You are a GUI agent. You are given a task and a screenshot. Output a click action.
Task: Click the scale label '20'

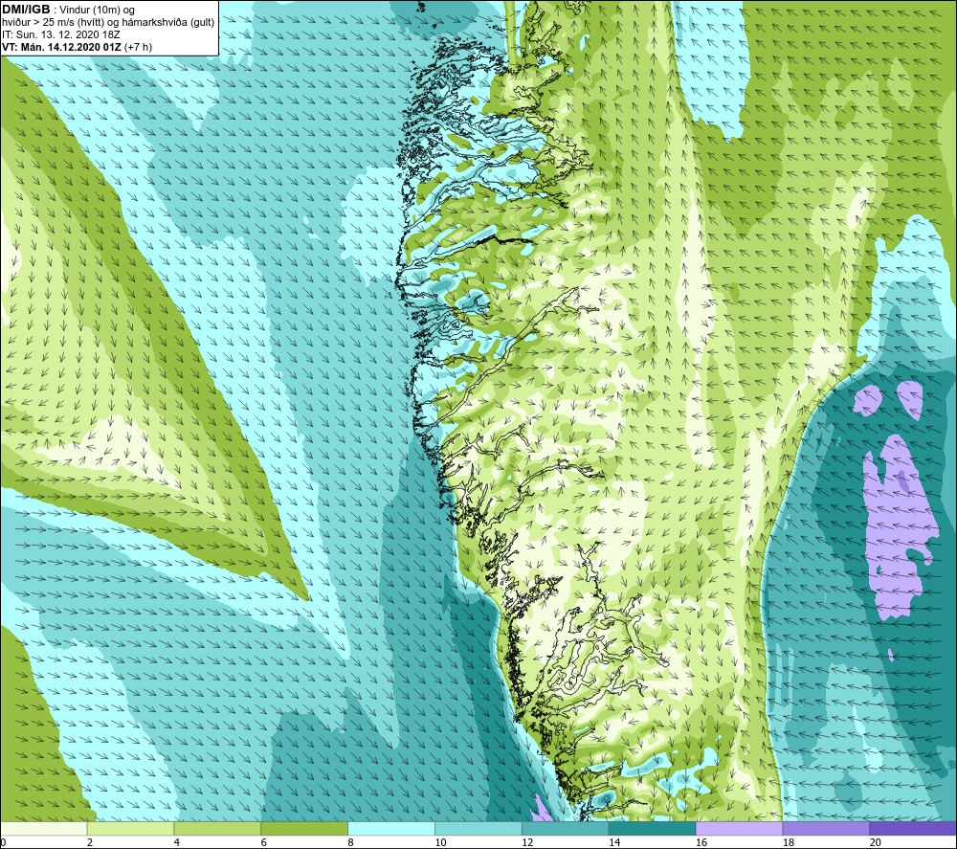point(876,842)
